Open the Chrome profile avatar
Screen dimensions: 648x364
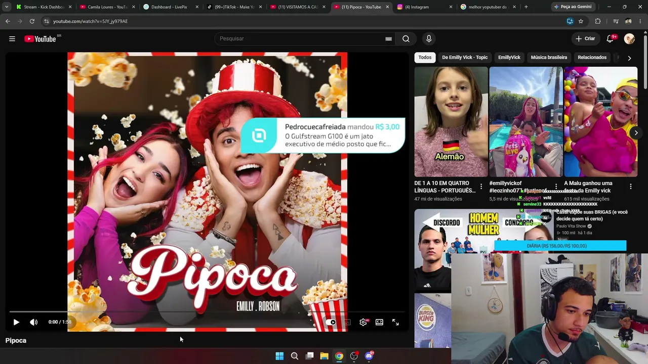pyautogui.click(x=628, y=21)
